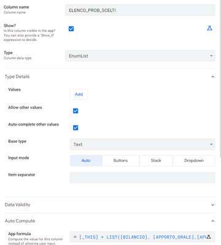
Task: Toggle Allow other values checkbox
Action: (x=76, y=111)
